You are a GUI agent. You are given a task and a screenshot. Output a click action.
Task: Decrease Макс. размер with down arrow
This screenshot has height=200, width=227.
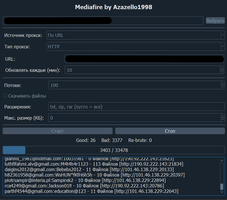point(223,120)
